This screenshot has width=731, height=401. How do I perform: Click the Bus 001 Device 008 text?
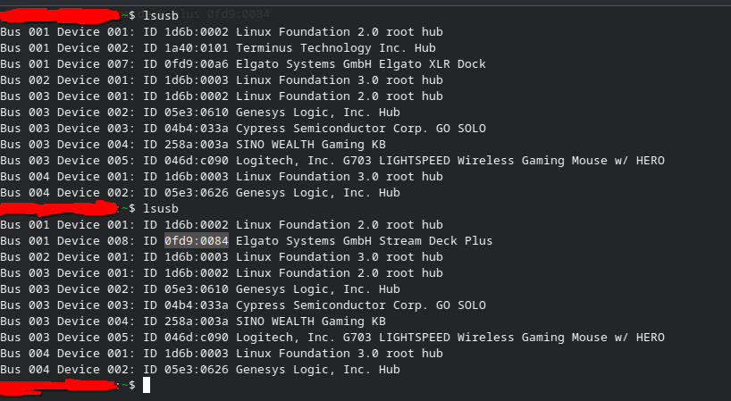click(x=68, y=241)
